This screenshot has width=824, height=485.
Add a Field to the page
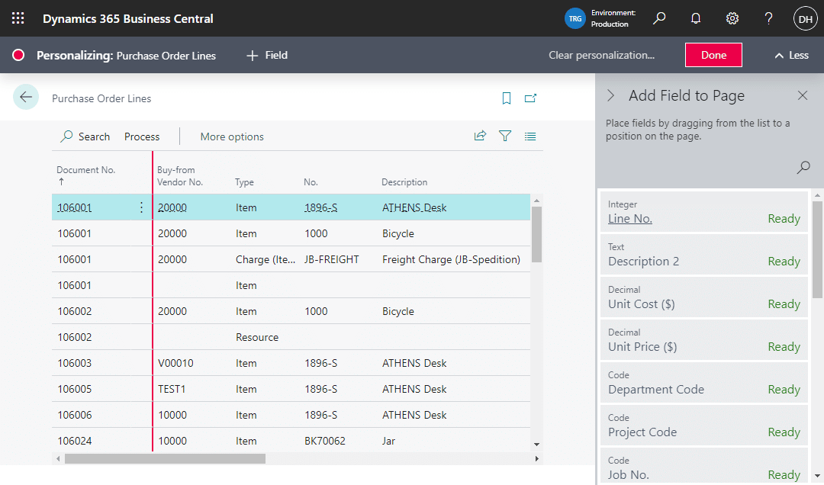click(267, 55)
